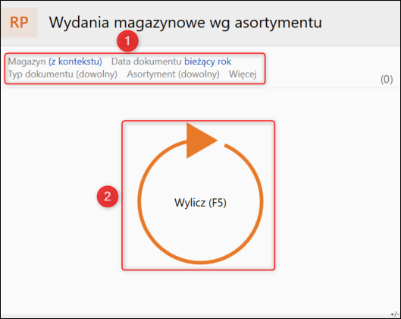Change the Data dokumentu bieżący rok filter
This screenshot has height=319, width=401.
coord(171,62)
